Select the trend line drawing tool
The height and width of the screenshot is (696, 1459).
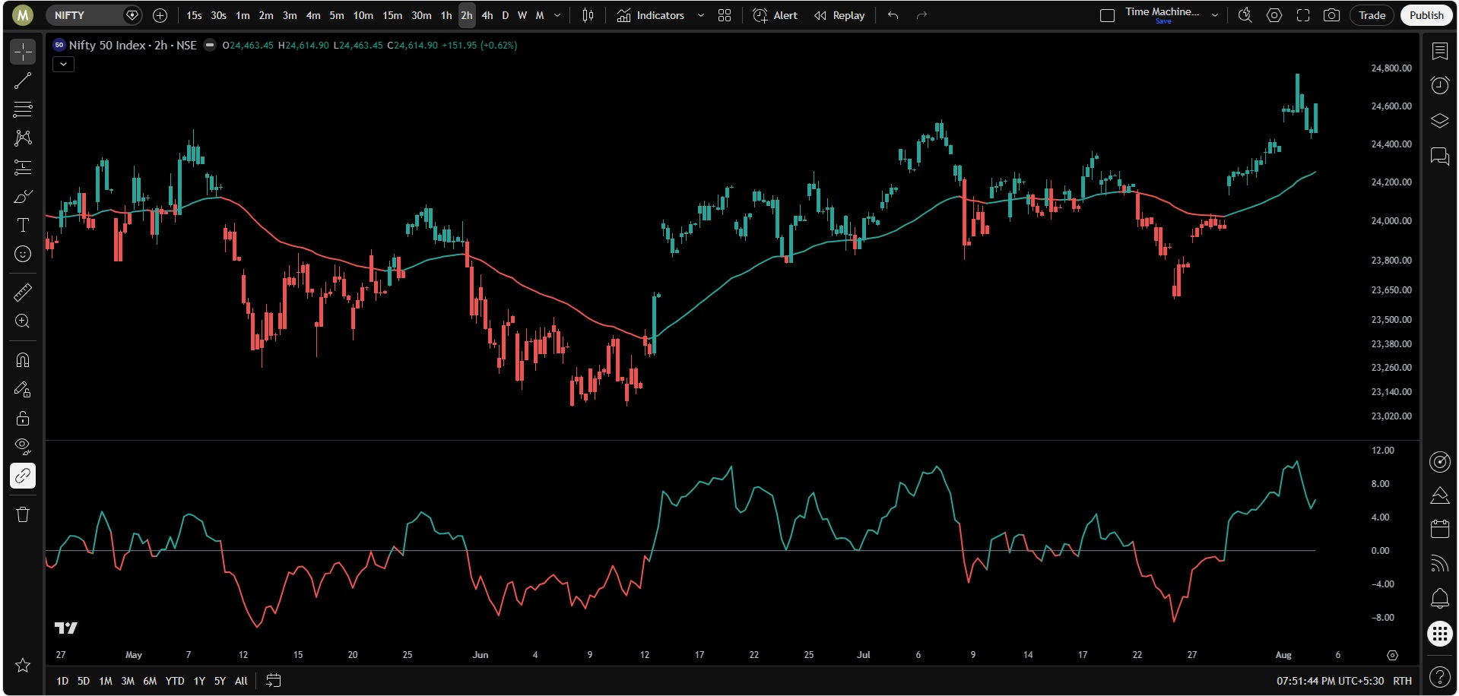pyautogui.click(x=23, y=81)
